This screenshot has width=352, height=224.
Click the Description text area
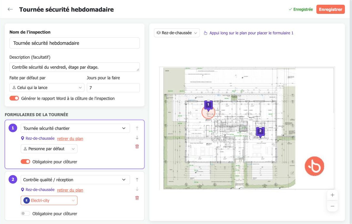(x=75, y=67)
